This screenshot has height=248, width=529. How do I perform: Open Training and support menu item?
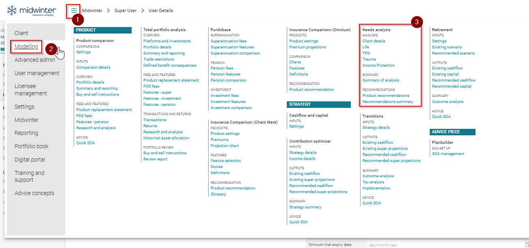(30, 176)
